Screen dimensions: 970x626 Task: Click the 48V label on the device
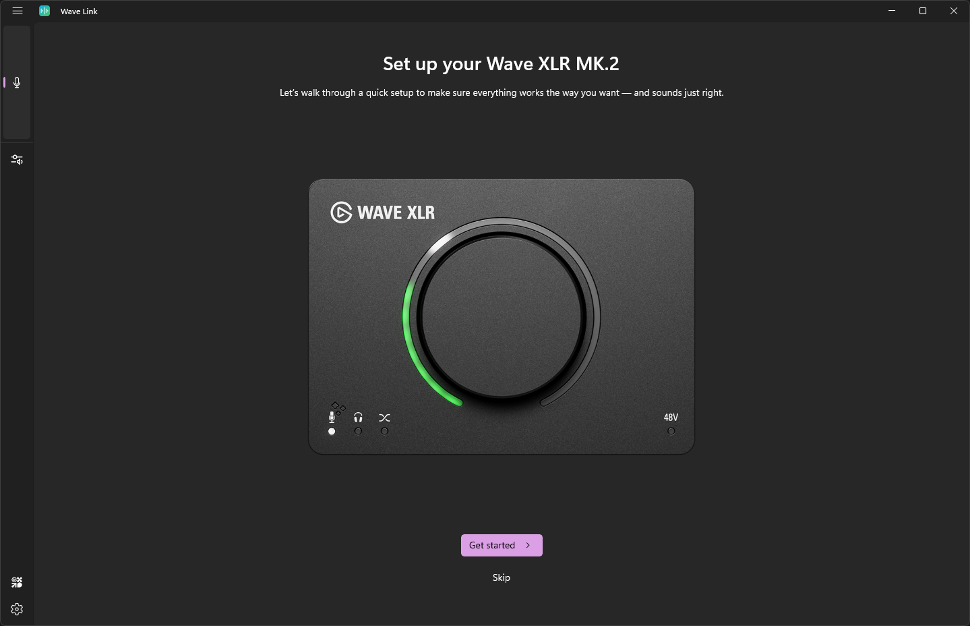click(x=671, y=418)
